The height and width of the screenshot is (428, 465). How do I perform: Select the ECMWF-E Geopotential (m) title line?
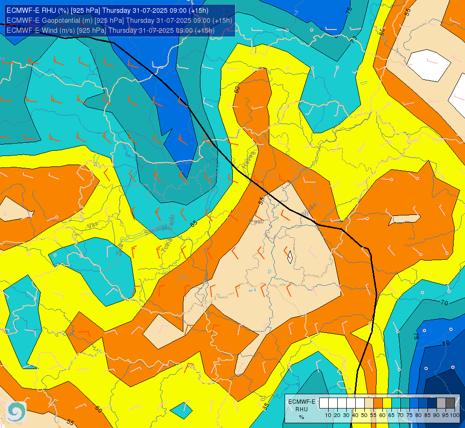[x=119, y=20]
